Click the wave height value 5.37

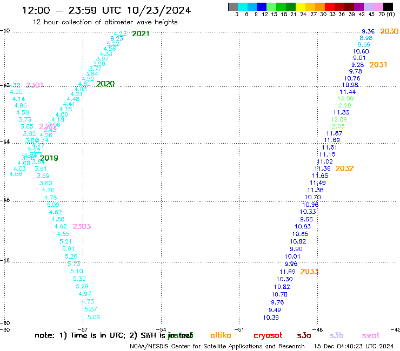click(91, 309)
